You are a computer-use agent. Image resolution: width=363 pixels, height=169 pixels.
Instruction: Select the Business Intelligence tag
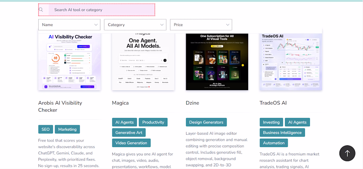pyautogui.click(x=282, y=133)
